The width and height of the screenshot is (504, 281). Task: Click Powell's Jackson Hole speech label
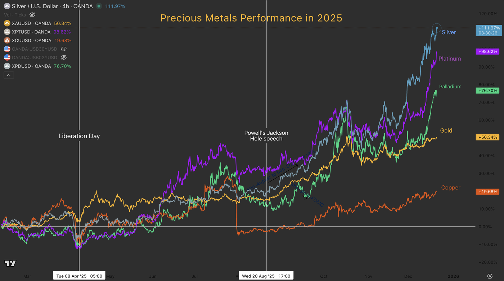pyautogui.click(x=266, y=135)
